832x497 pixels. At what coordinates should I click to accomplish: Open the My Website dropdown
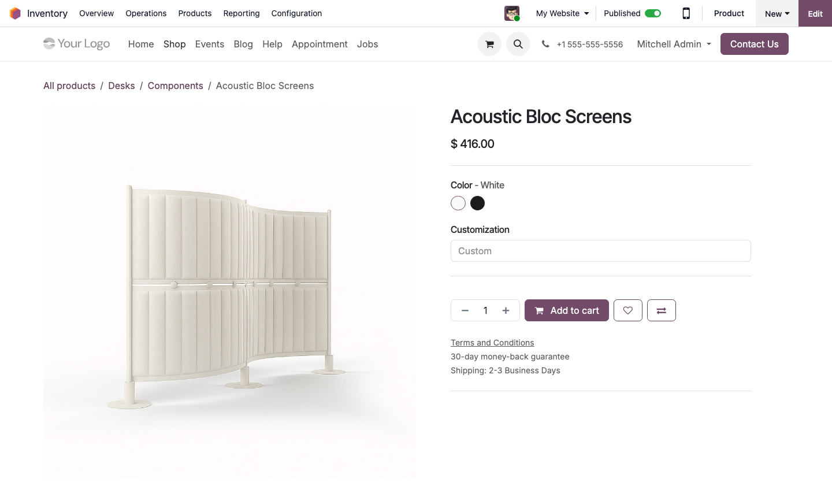[562, 13]
